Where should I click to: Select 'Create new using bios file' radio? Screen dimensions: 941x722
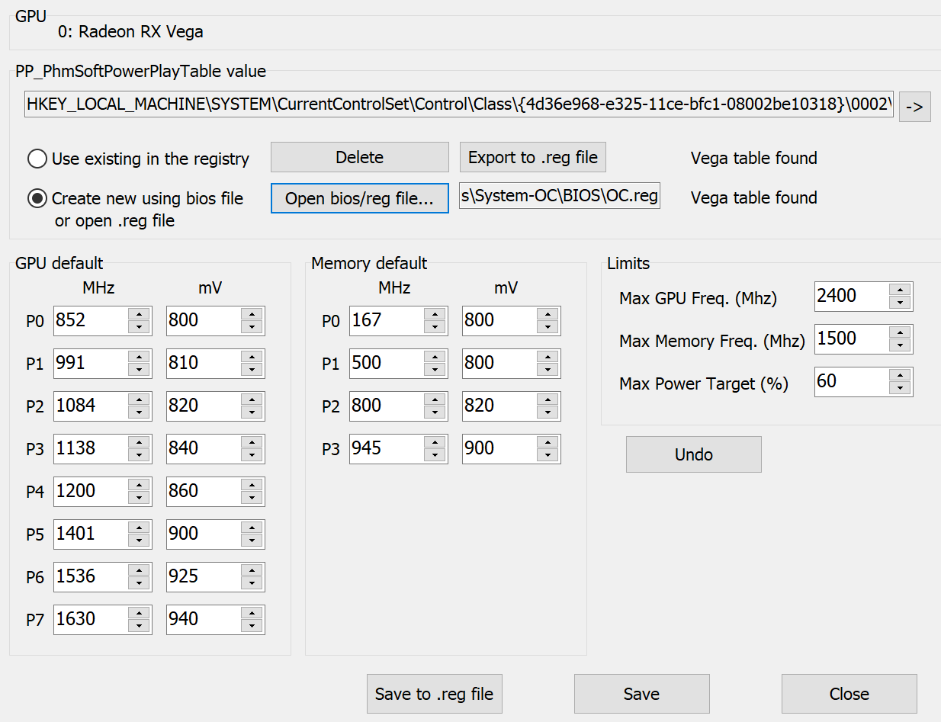(37, 198)
